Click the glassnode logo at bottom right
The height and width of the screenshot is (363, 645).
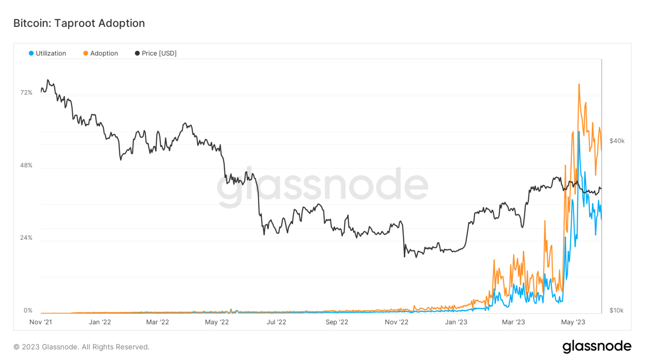[597, 346]
